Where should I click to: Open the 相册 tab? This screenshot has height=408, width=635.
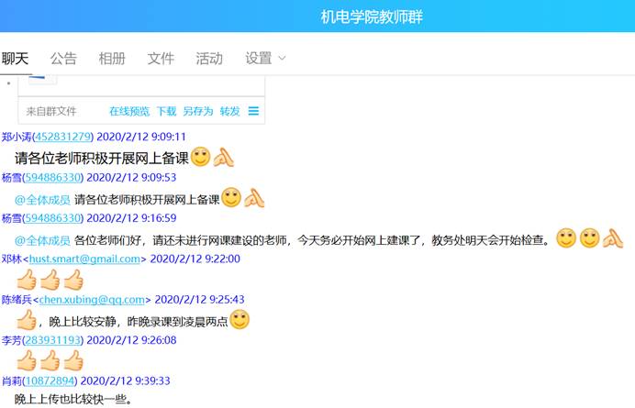(x=112, y=59)
